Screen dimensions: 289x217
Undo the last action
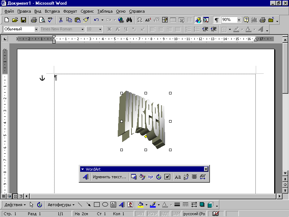[96, 20]
